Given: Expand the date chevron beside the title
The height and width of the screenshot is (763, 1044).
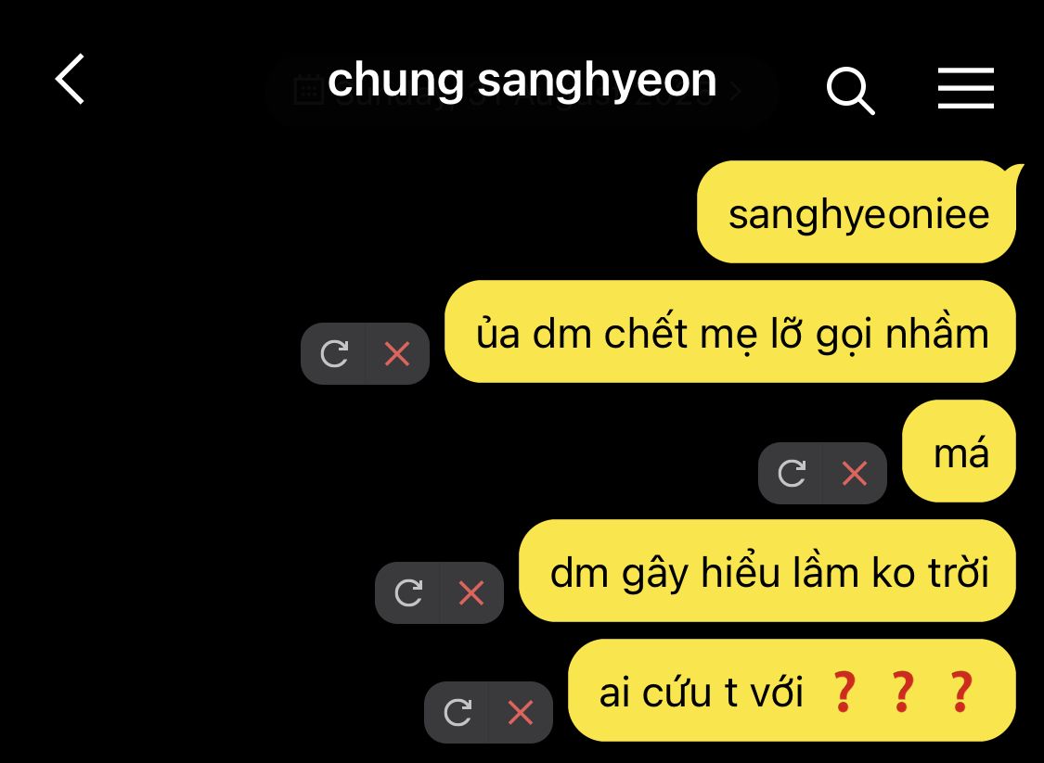Looking at the screenshot, I should click(735, 91).
